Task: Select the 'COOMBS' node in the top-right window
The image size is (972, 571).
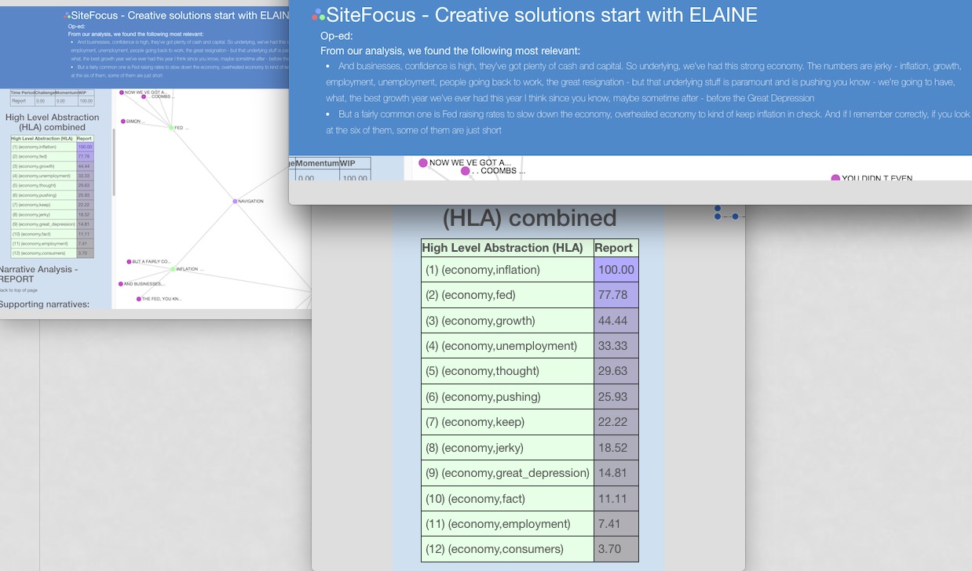Action: coord(466,171)
